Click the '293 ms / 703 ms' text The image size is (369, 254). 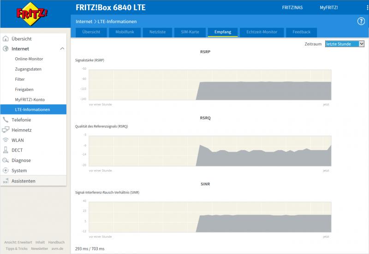tap(89, 248)
